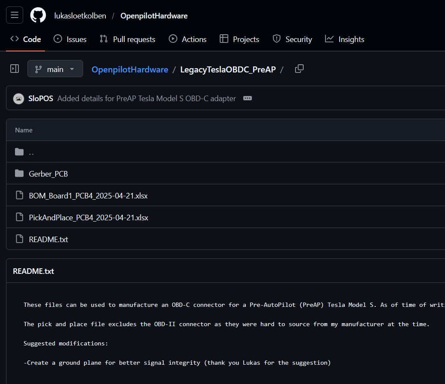Click the README.txt file icon
The height and width of the screenshot is (384, 445).
point(19,239)
